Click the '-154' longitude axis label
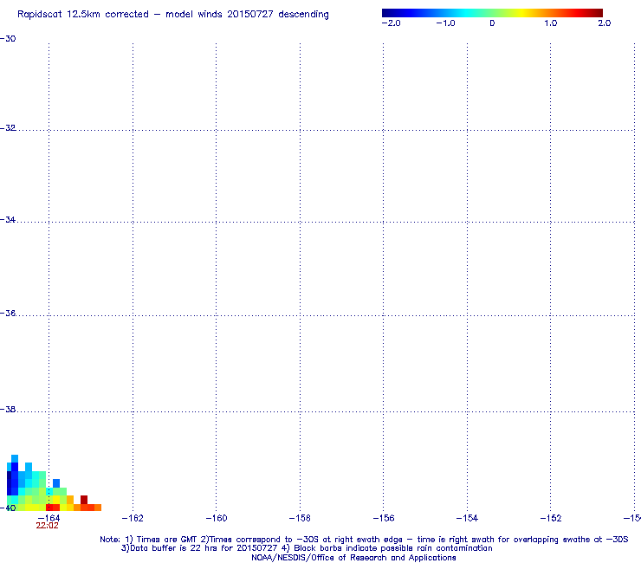This screenshot has height=563, width=641. pyautogui.click(x=467, y=519)
